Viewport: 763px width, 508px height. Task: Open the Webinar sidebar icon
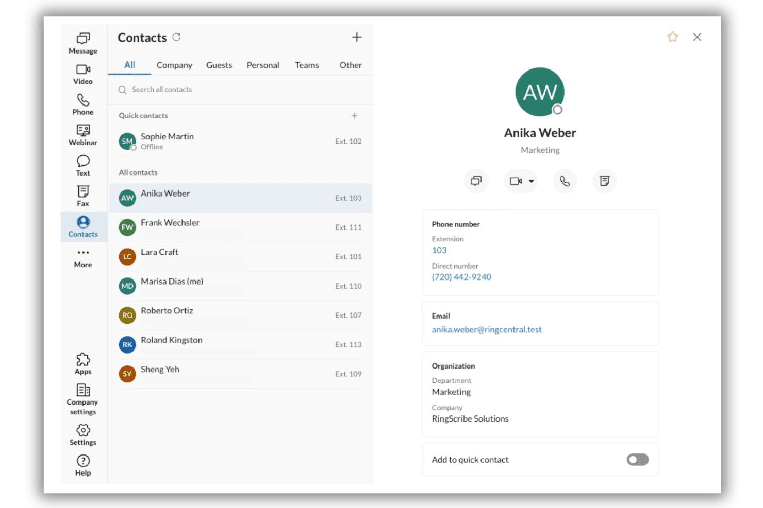pos(83,135)
